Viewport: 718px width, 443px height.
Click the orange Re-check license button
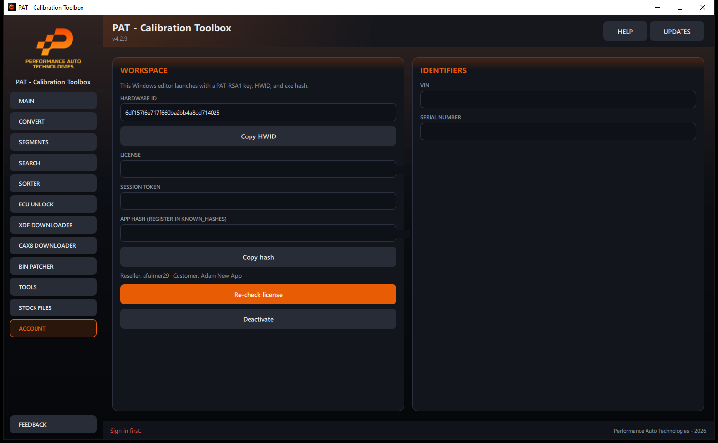pyautogui.click(x=258, y=294)
